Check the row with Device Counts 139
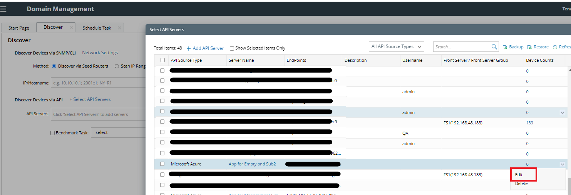 [x=162, y=122]
